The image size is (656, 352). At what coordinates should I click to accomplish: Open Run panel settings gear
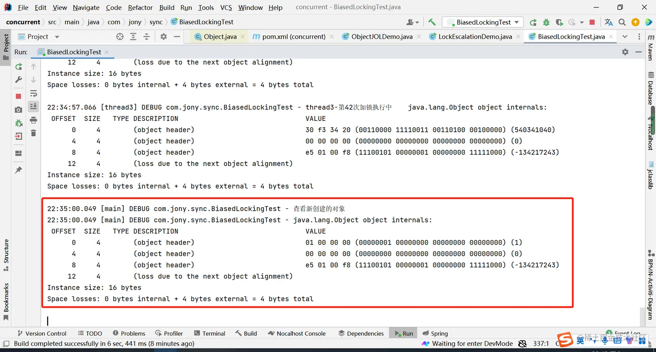click(625, 52)
